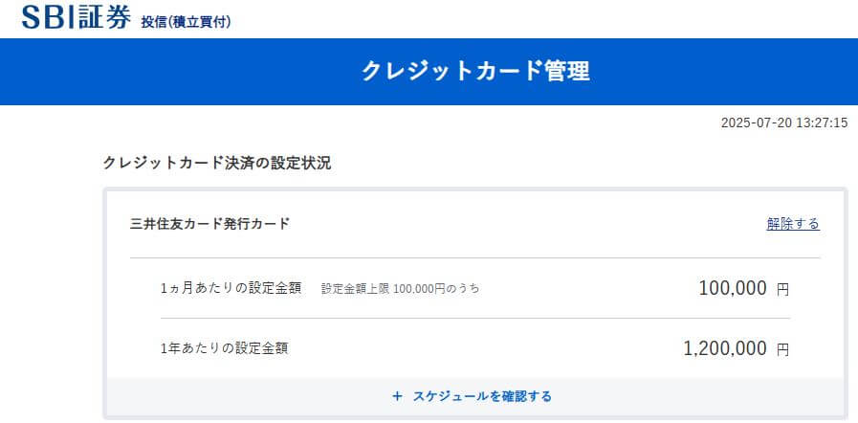Image resolution: width=858 pixels, height=423 pixels.
Task: Expand スケジュールを確認する section
Action: [472, 396]
